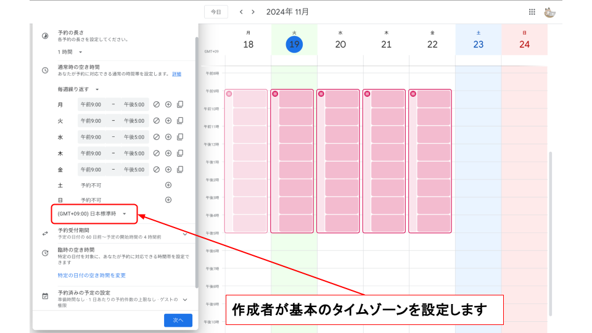Copy Wednesday's hours to other days
Viewport: 592px width, 333px height.
click(180, 137)
